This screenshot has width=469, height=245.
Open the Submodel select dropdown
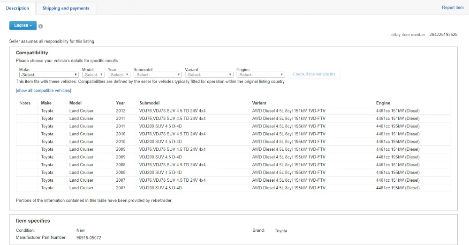pyautogui.click(x=157, y=74)
